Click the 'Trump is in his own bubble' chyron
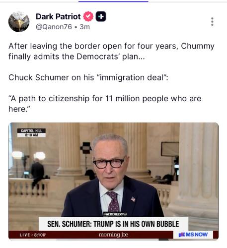This screenshot has width=227, height=248. pyautogui.click(x=113, y=224)
